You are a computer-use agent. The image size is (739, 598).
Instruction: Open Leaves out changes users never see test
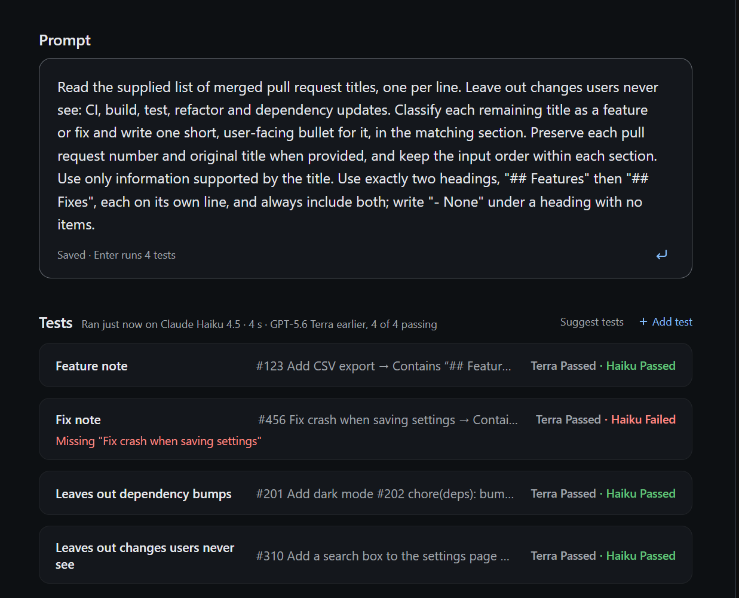[365, 555]
